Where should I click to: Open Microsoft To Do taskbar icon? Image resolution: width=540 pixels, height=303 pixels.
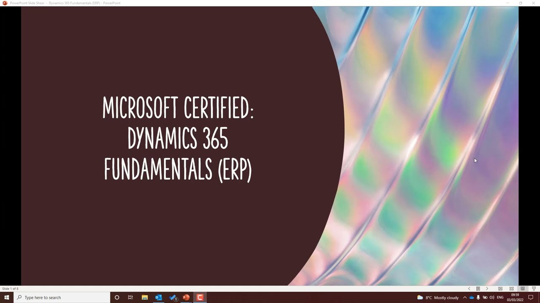[x=173, y=298]
